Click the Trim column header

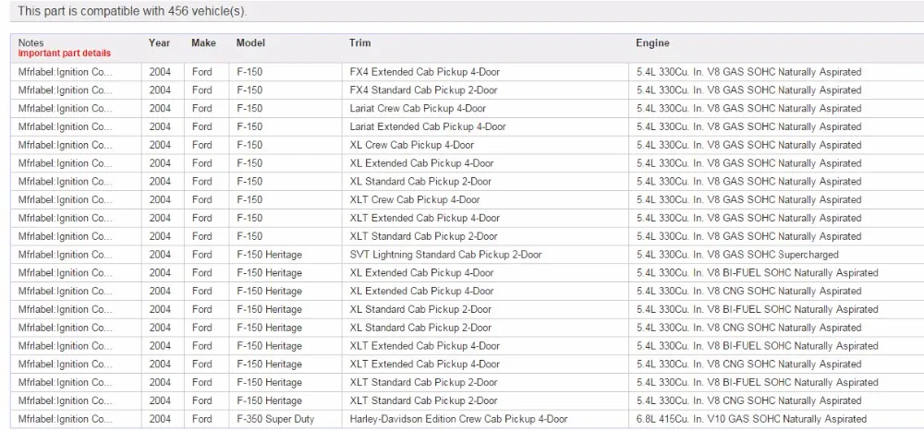(359, 43)
